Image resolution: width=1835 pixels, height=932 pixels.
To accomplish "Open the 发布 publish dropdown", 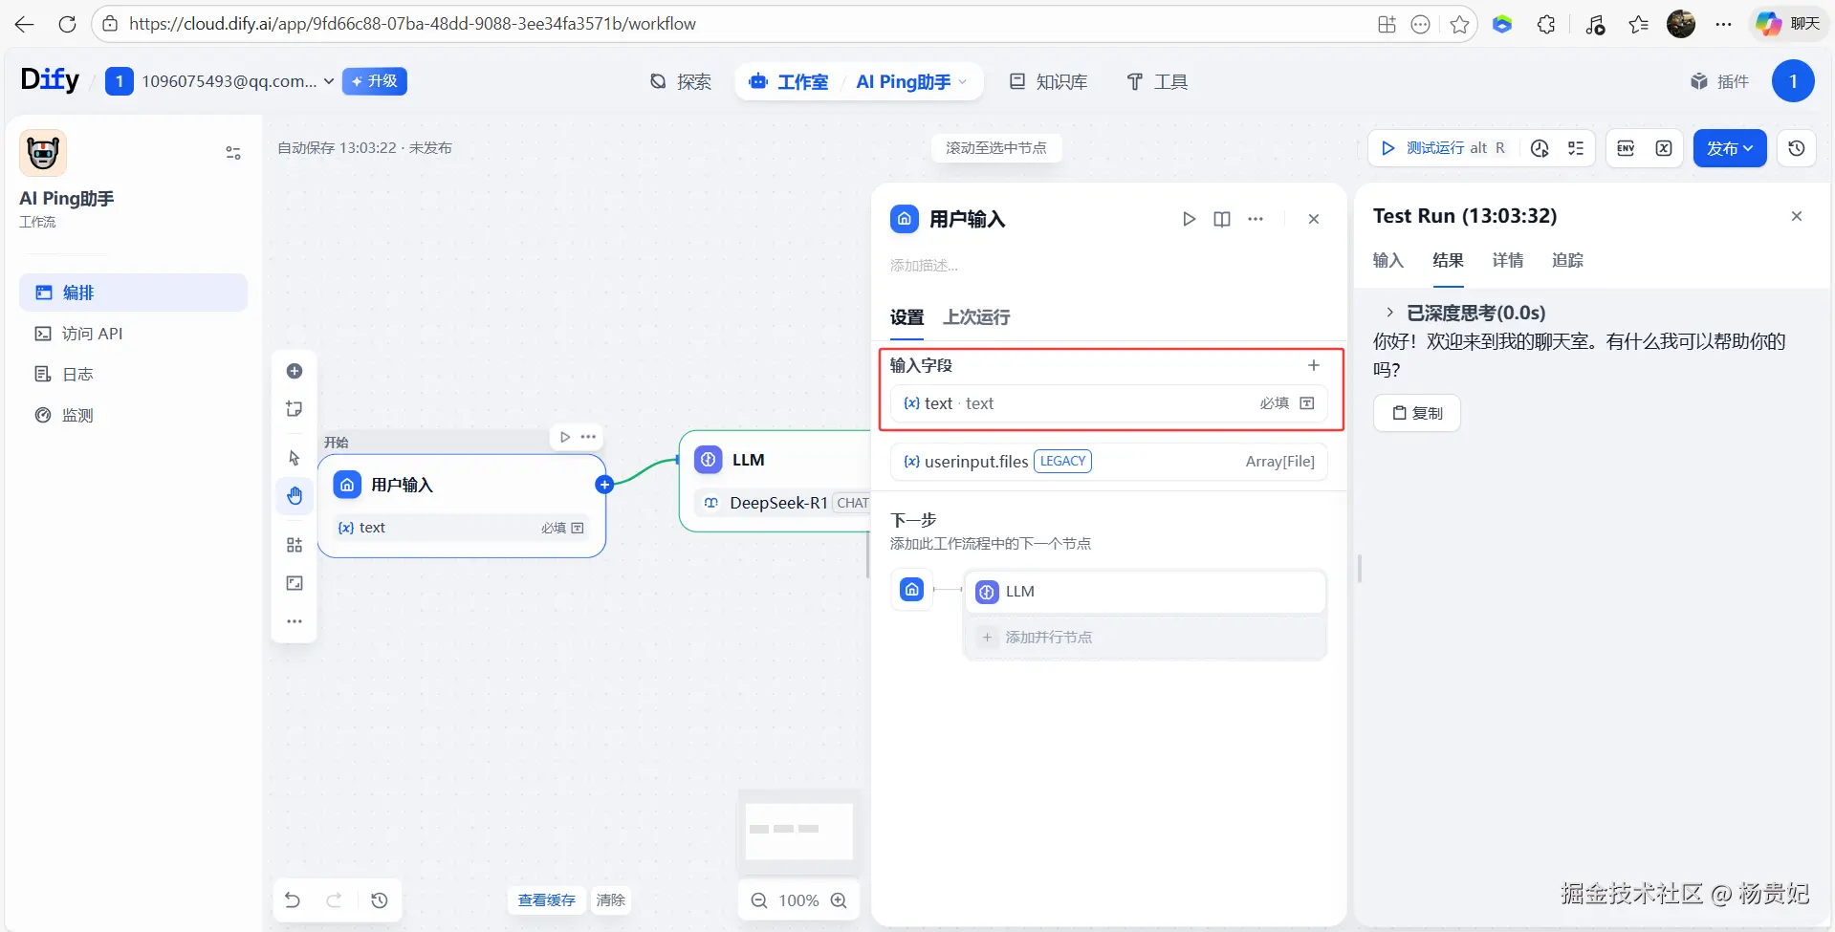I will [x=1730, y=148].
